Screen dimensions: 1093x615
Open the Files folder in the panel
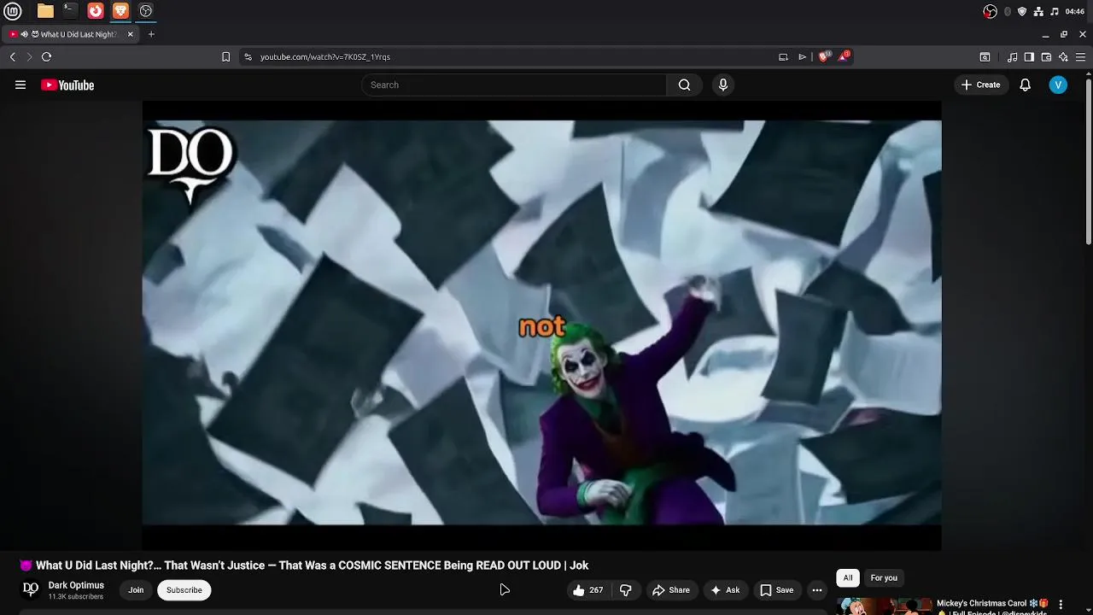[45, 11]
